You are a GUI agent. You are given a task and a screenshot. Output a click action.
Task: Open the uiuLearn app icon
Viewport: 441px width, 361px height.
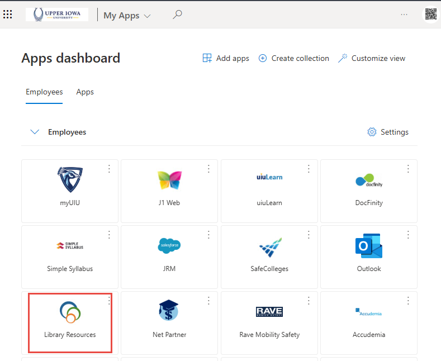(x=269, y=177)
